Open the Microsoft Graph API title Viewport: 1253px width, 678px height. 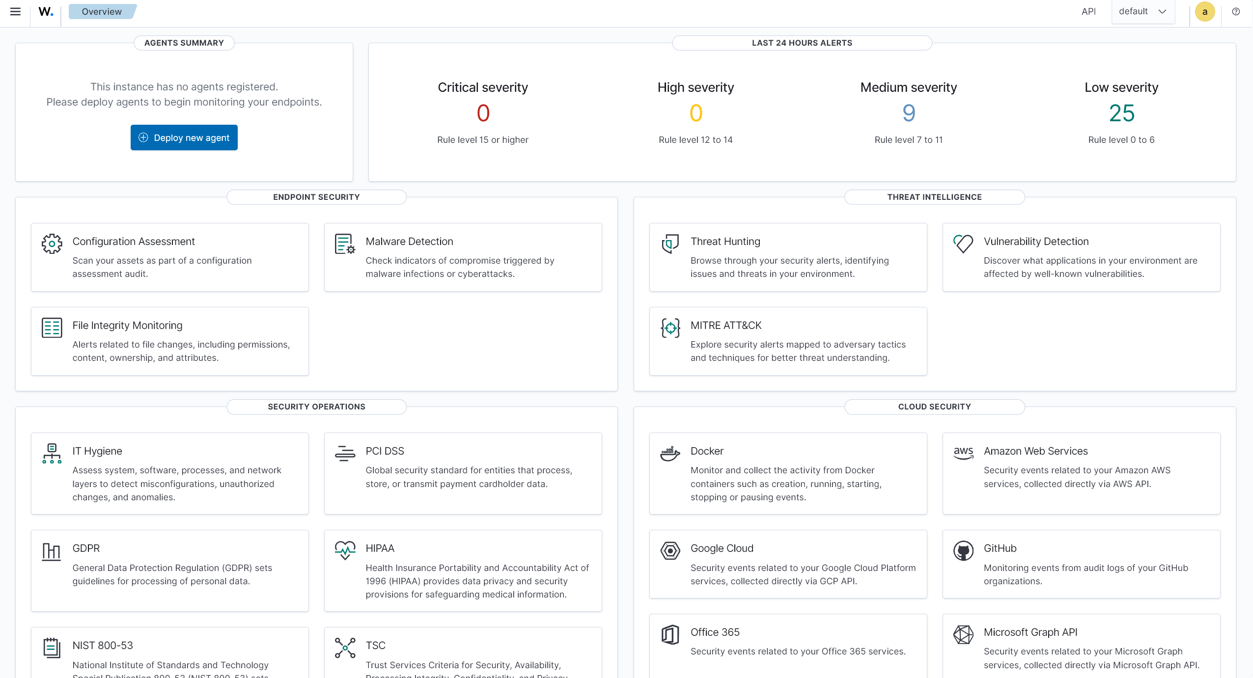pos(1030,632)
